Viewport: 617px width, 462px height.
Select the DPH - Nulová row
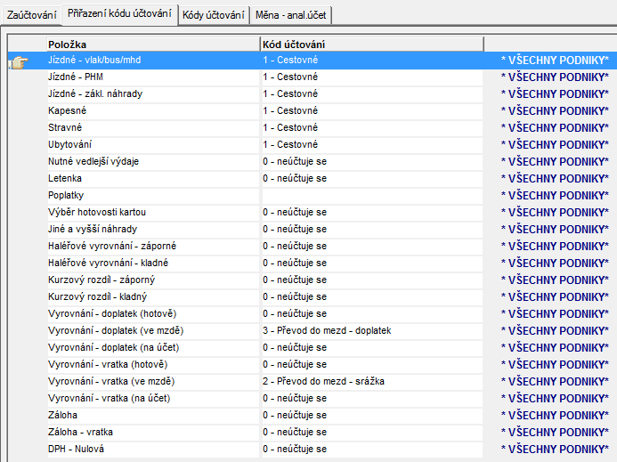152,450
